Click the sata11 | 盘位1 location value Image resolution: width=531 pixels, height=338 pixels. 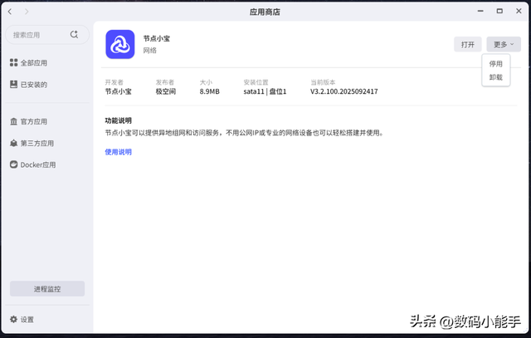click(265, 91)
